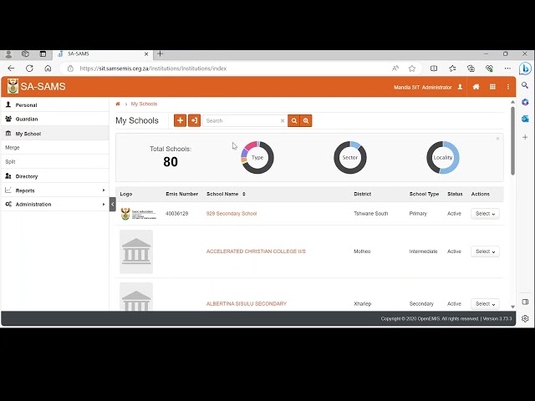Viewport: 535px width, 401px height.
Task: Click the import arrow button beside plus
Action: coord(194,120)
